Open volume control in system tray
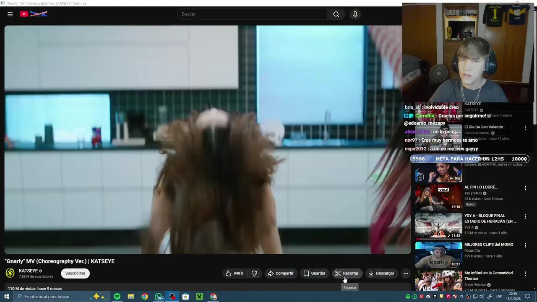 (x=482, y=297)
